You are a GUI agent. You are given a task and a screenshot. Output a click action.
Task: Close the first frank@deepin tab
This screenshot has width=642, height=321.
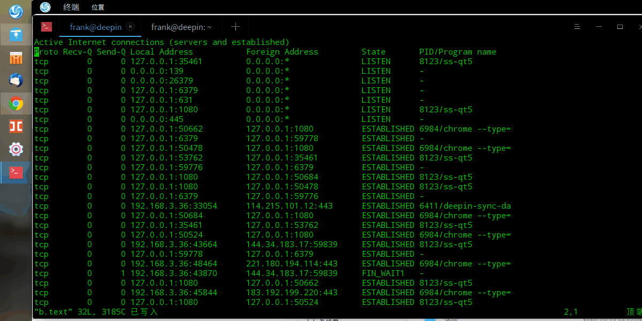pyautogui.click(x=131, y=27)
